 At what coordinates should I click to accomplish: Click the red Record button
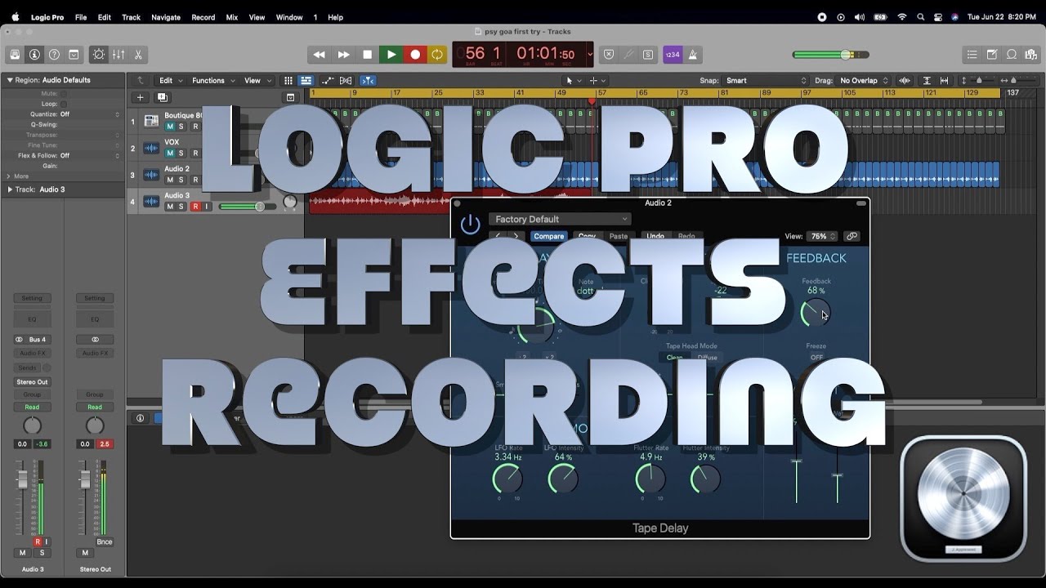click(x=415, y=55)
